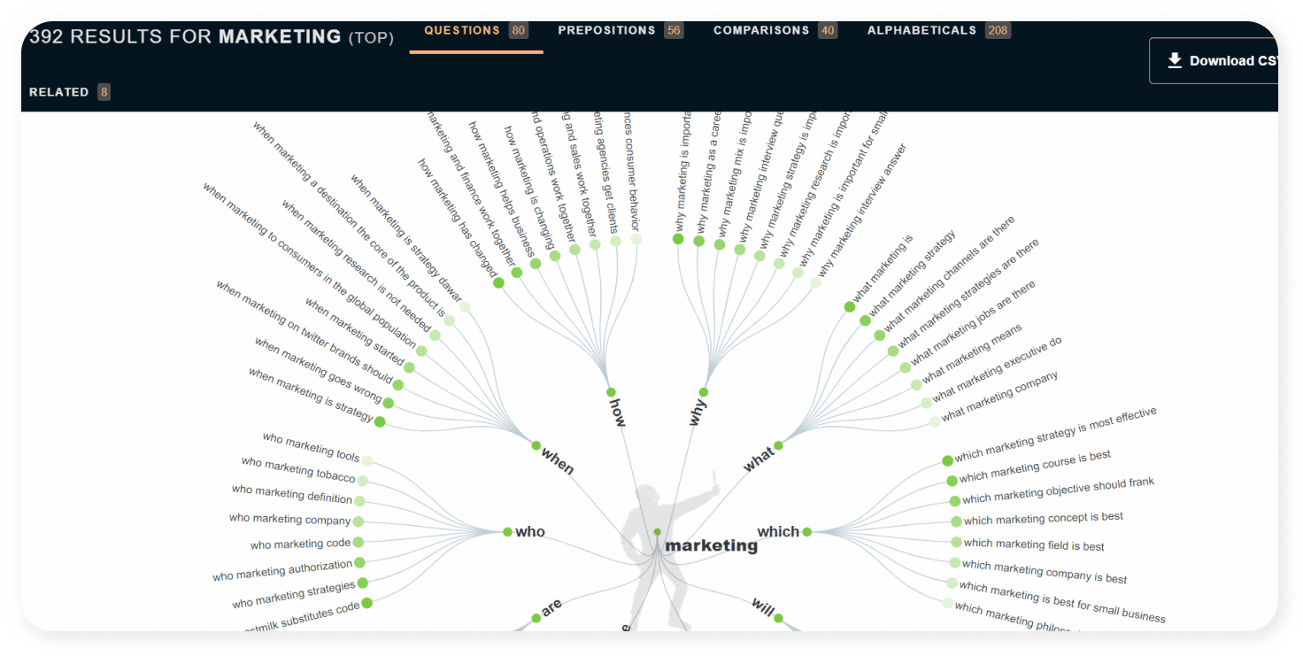Image resolution: width=1303 pixels, height=656 pixels.
Task: Click "who marketing company" result
Action: tap(290, 519)
